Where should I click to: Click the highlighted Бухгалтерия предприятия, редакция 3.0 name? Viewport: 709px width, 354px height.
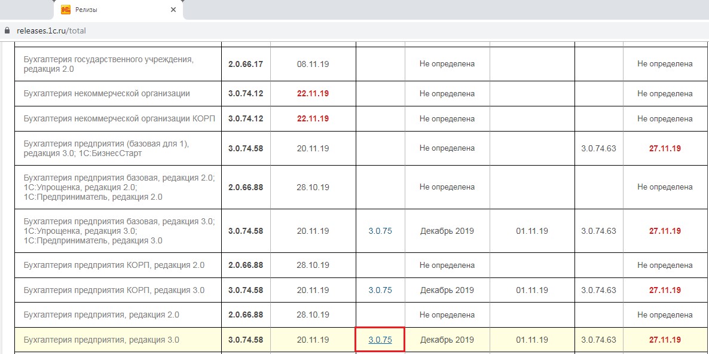[x=102, y=340]
